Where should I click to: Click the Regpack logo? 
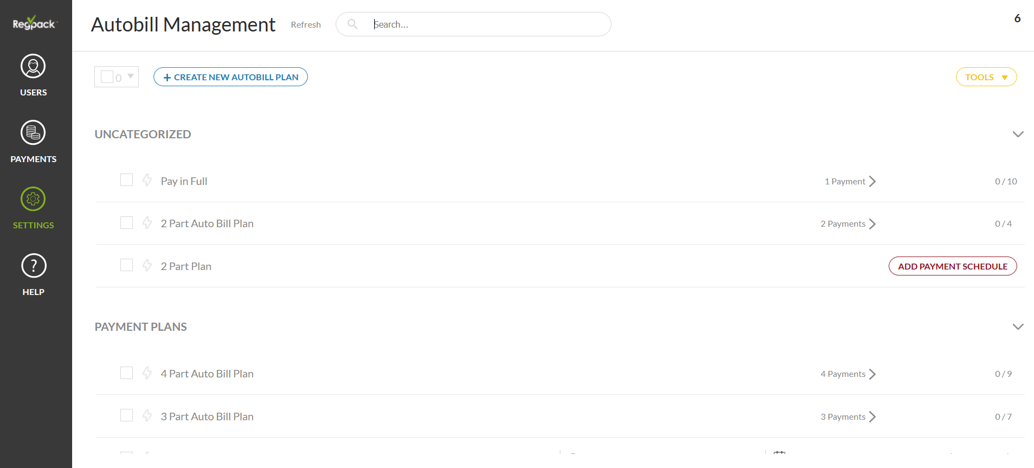(34, 23)
